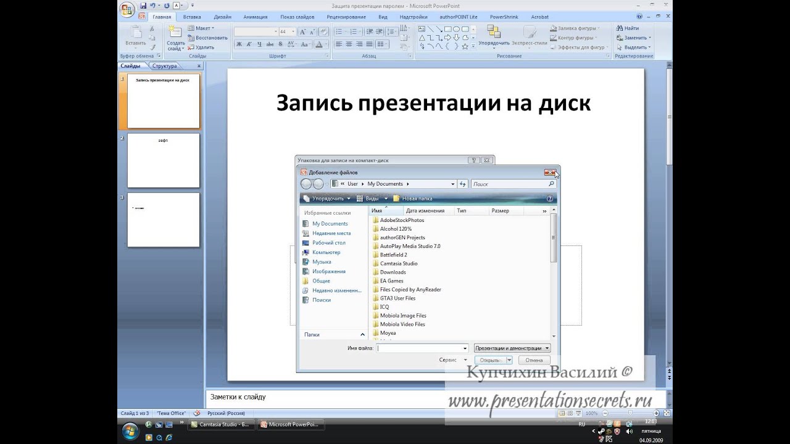
Task: Click refresh icon beside address bar
Action: point(462,184)
